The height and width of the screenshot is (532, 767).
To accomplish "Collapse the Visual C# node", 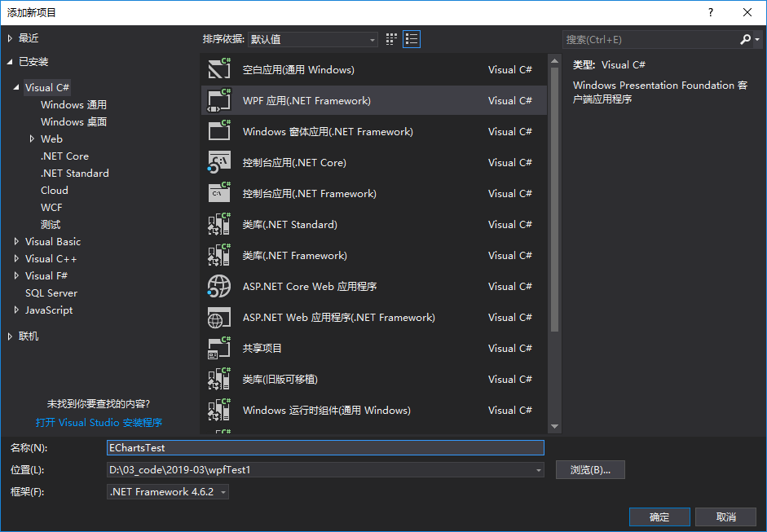I will 16,87.
